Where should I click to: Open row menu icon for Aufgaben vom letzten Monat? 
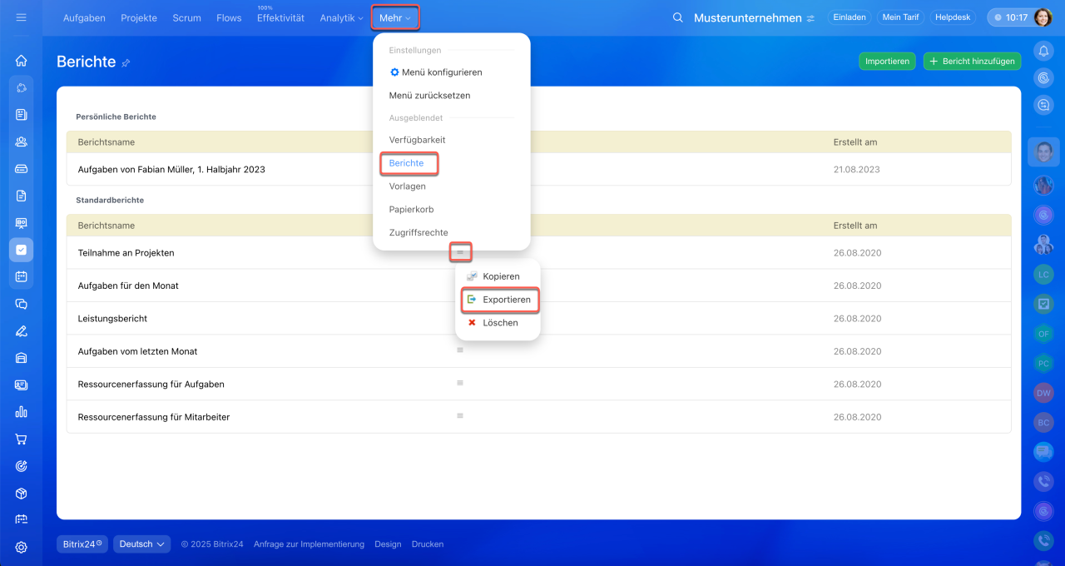pyautogui.click(x=460, y=350)
